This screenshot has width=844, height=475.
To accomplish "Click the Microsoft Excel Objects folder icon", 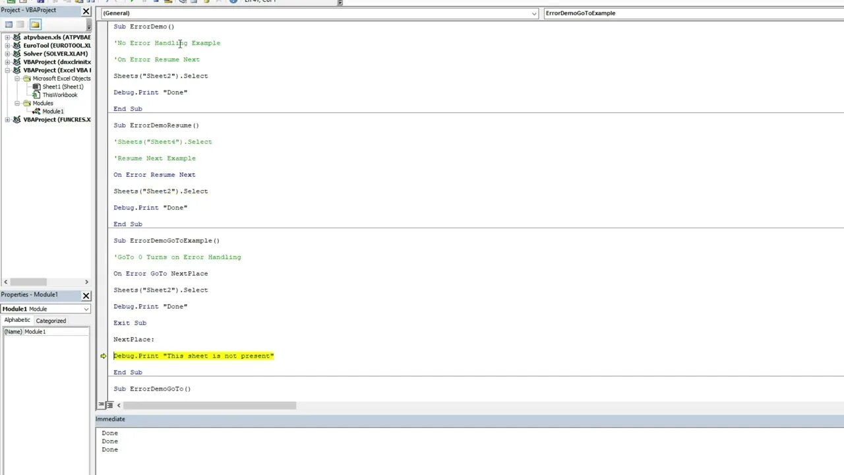I will [x=27, y=79].
